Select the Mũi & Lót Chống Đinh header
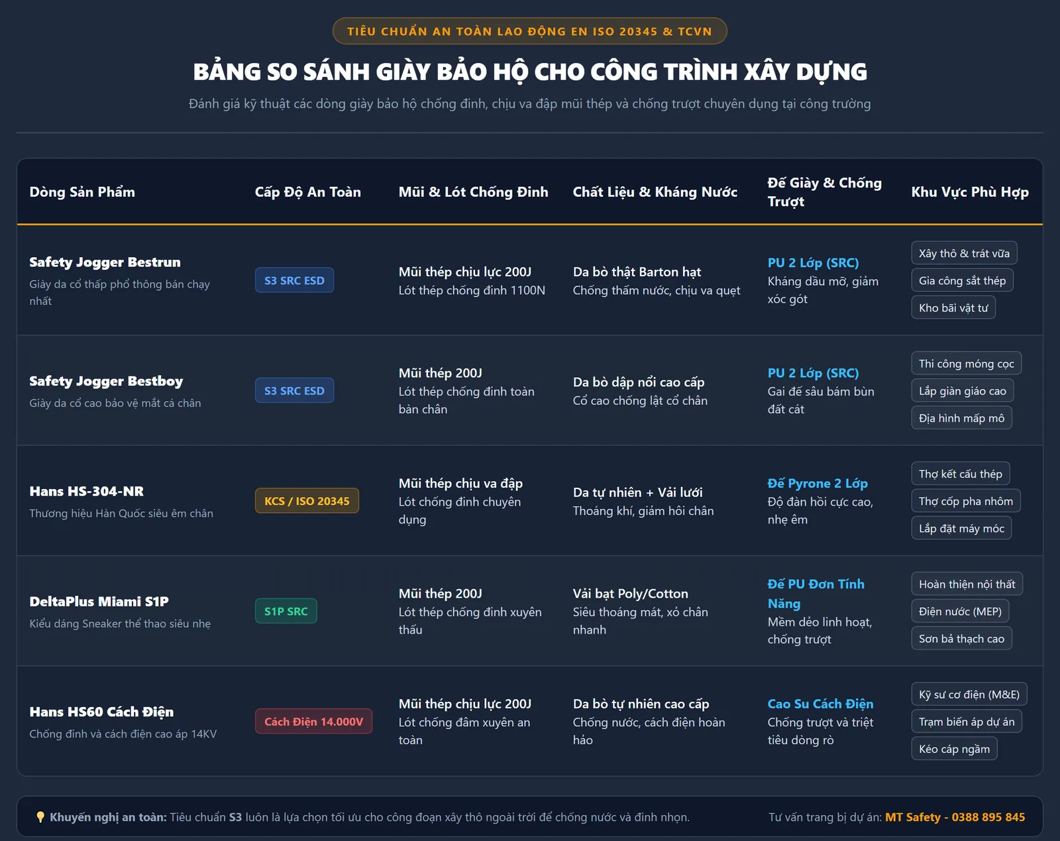Viewport: 1060px width, 841px height. pyautogui.click(x=473, y=192)
